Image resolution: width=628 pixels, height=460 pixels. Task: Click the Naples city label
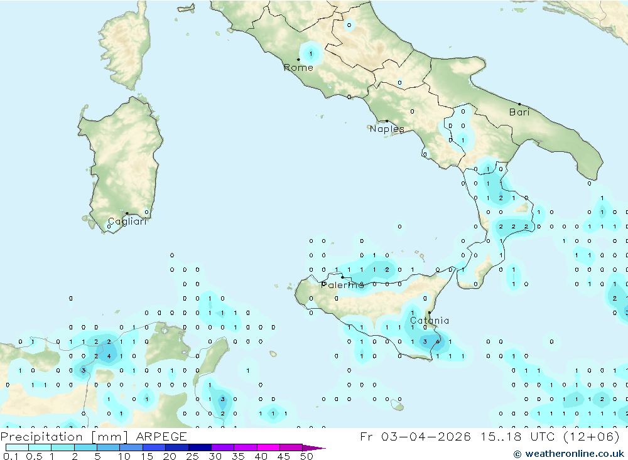click(387, 129)
